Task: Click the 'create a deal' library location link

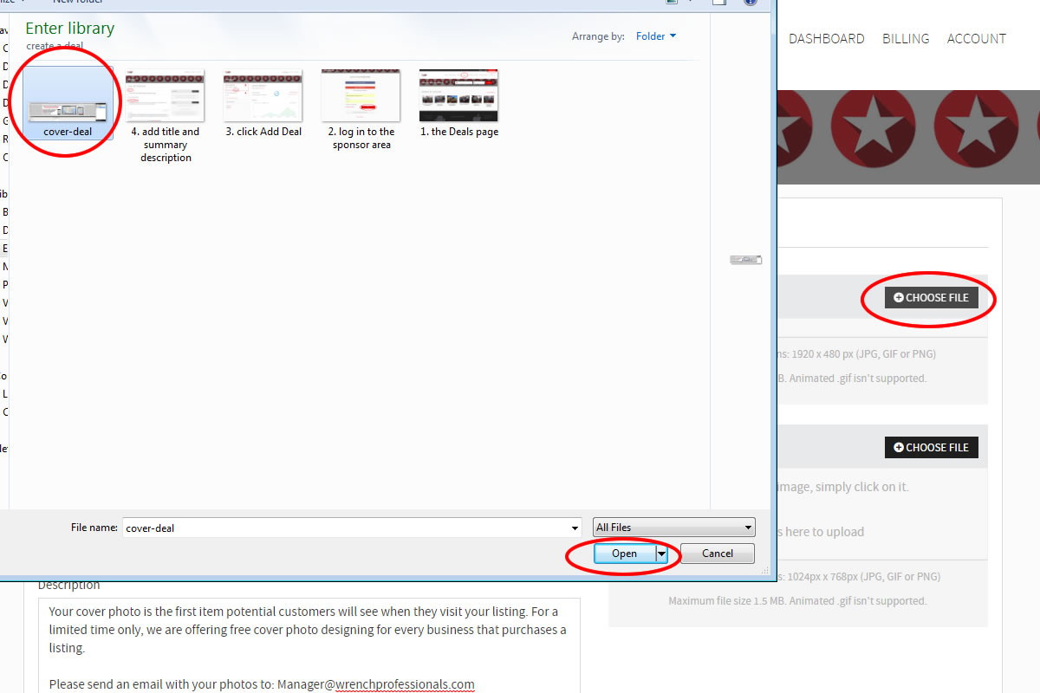Action: pyautogui.click(x=56, y=46)
